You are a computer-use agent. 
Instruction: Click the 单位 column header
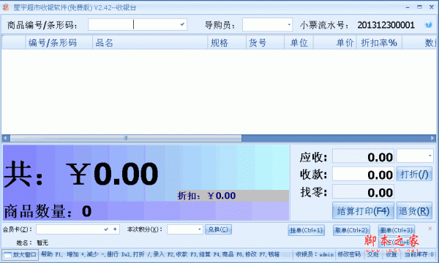[x=299, y=43]
